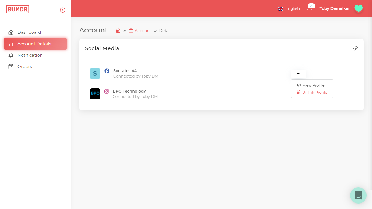Viewport: 372px width, 209px height.
Task: Open the English language selector
Action: pyautogui.click(x=289, y=8)
